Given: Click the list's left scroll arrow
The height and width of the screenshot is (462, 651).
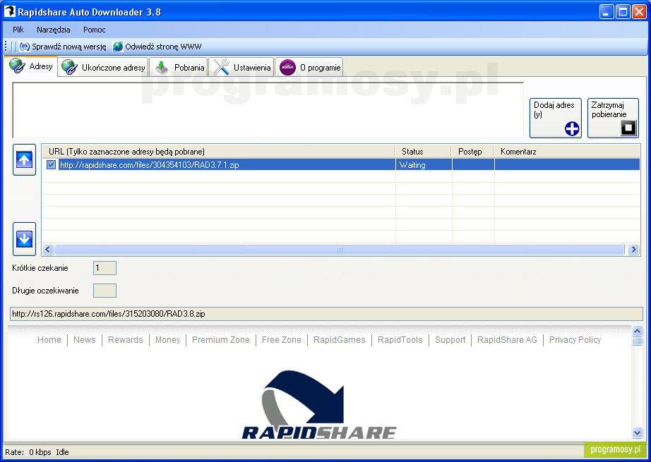Looking at the screenshot, I should pyautogui.click(x=48, y=249).
